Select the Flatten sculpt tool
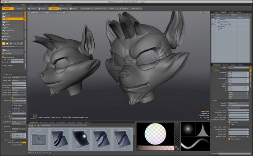 [13, 22]
